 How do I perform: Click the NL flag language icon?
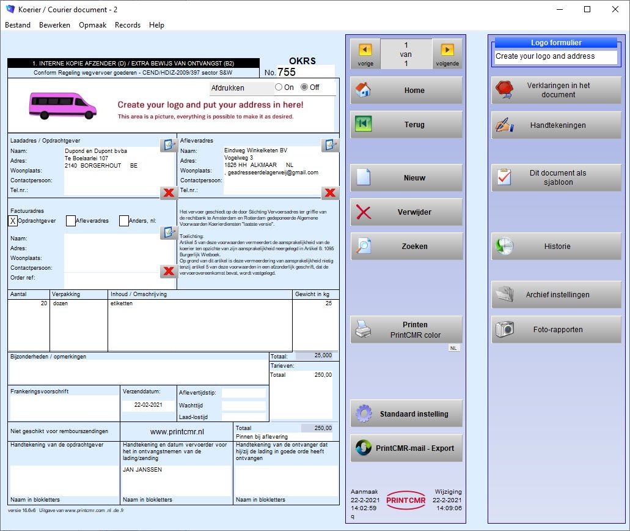coord(453,347)
